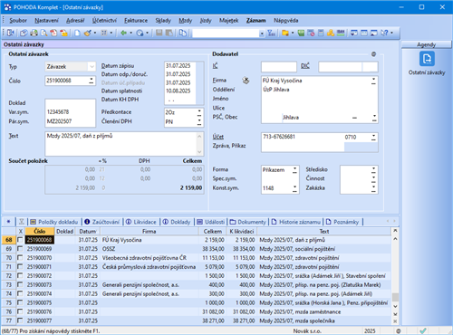
Task: Click the green check icon in status bar
Action: (423, 330)
